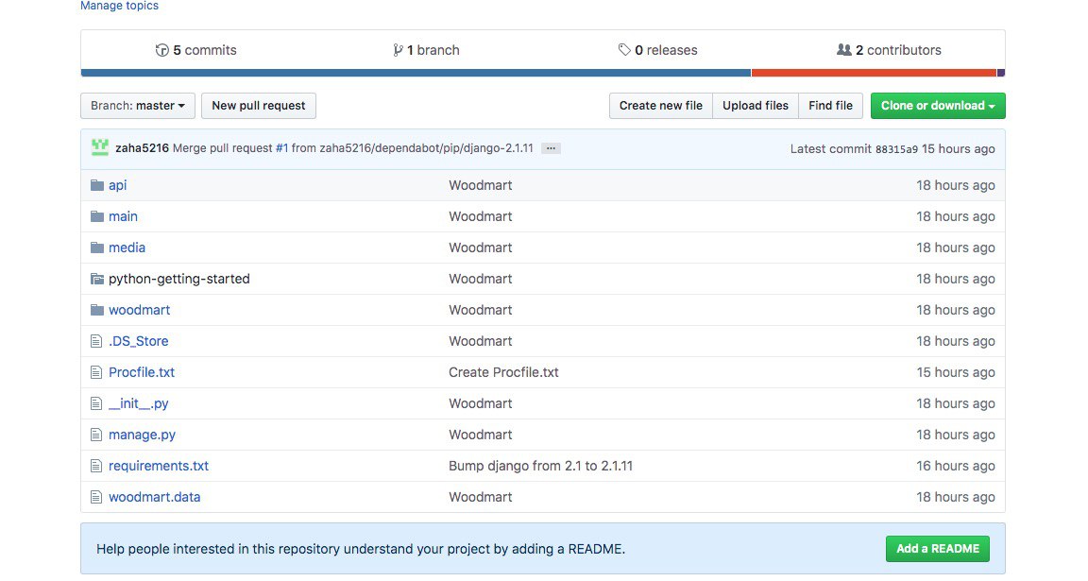Open the Branch: master dropdown
The width and height of the screenshot is (1088, 581).
[137, 106]
